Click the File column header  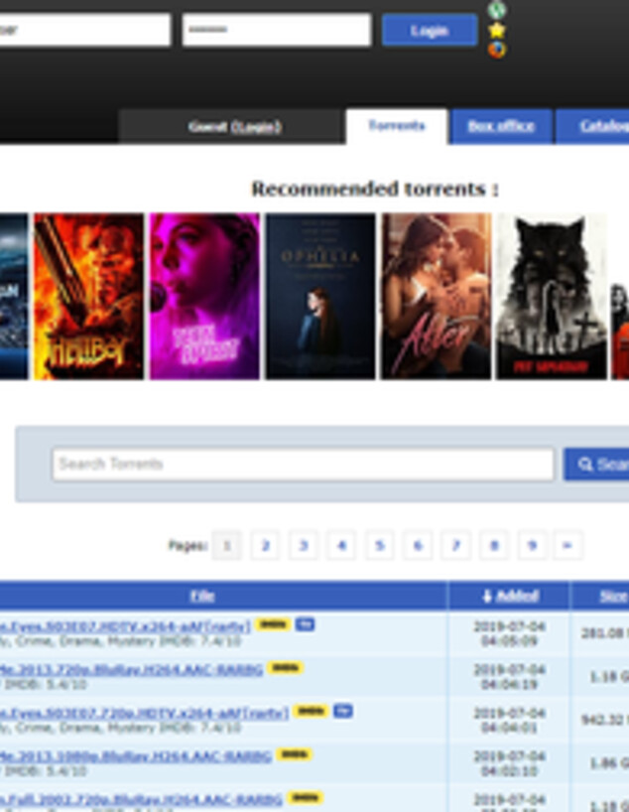[202, 596]
